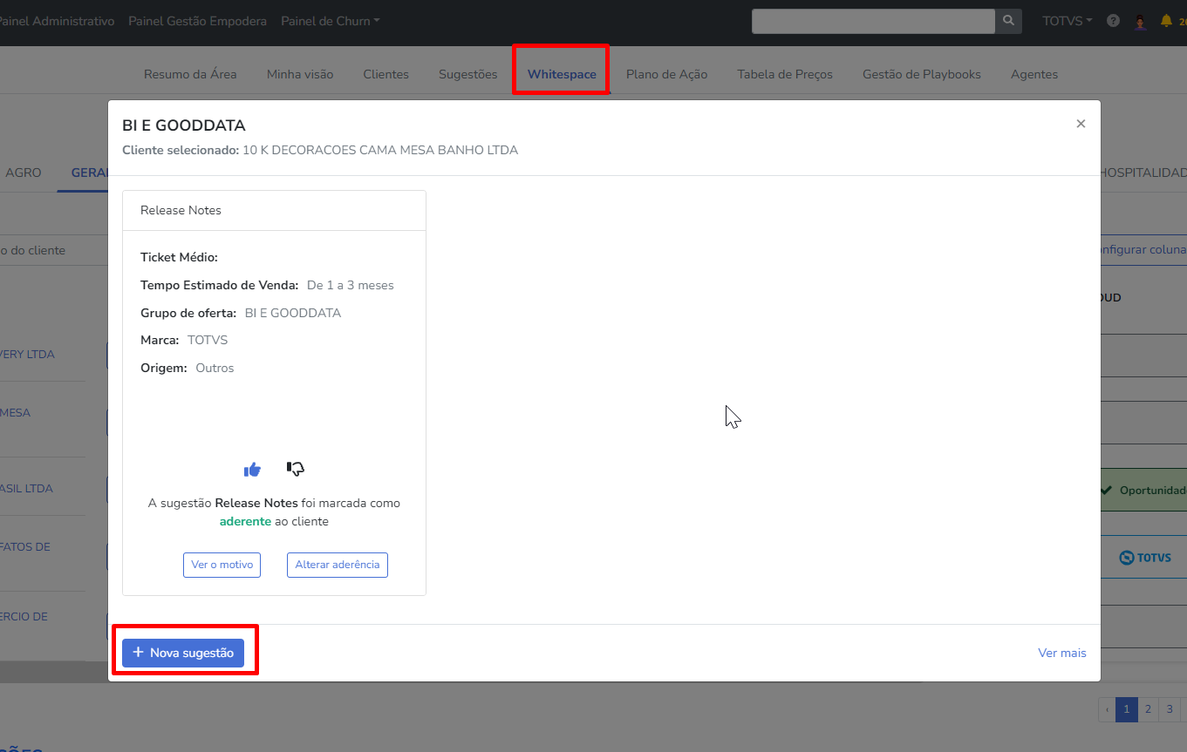
Task: Click the Marca value TOTVS
Action: (208, 340)
